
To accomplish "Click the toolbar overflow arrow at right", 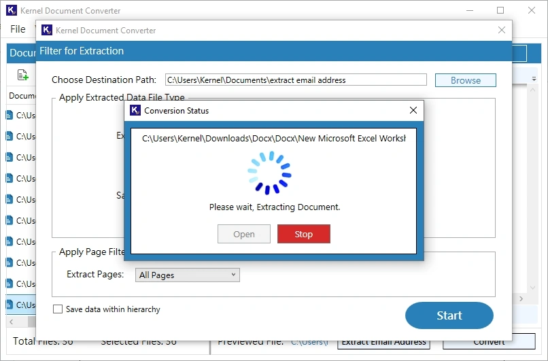I will [534, 80].
